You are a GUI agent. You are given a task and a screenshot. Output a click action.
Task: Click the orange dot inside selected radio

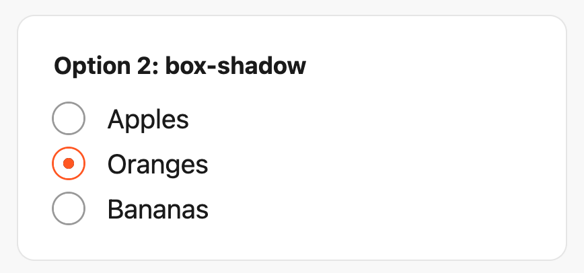tap(68, 163)
